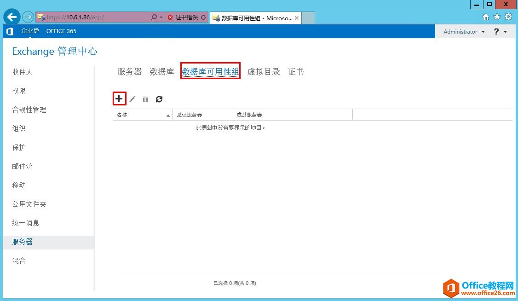Expand the address bar search dropdown arrow

[x=161, y=17]
